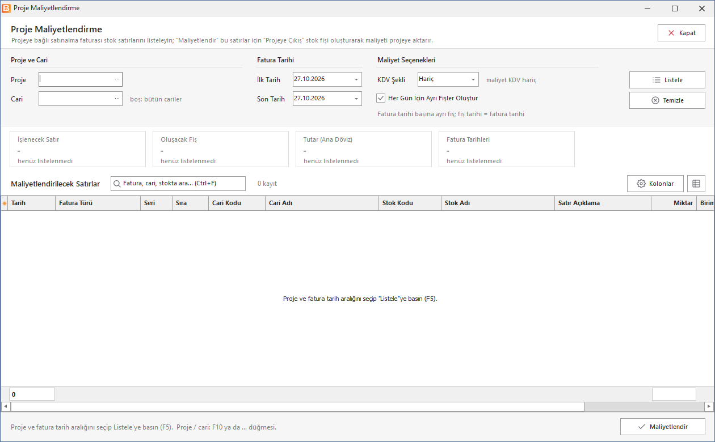Open the Kolonlar column settings
The width and height of the screenshot is (715, 442).
(655, 184)
